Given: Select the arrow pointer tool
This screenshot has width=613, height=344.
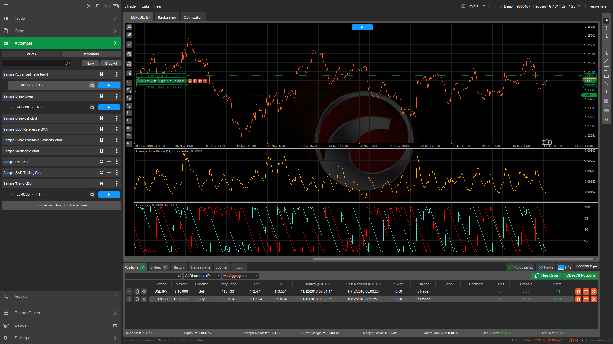Looking at the screenshot, I should (x=606, y=20).
